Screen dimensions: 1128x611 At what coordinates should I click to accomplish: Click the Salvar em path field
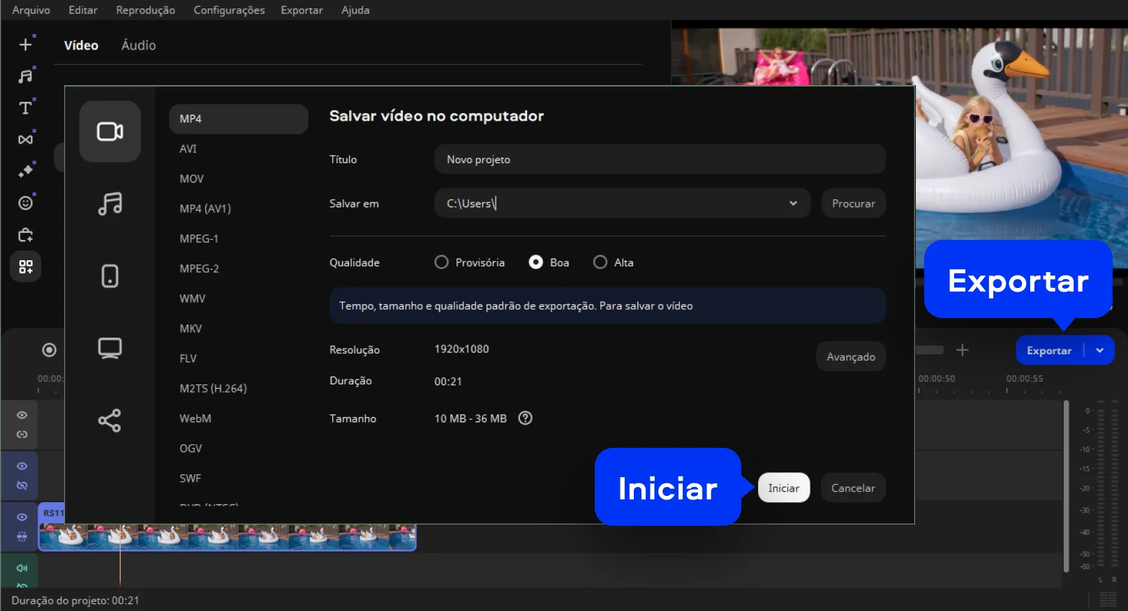623,204
